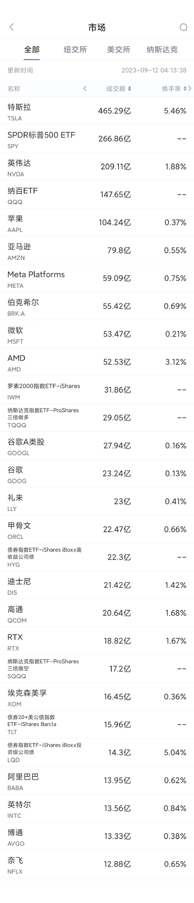Select SPDR标普500 ETF row
Viewport: 194px width, 903px height.
(x=97, y=139)
